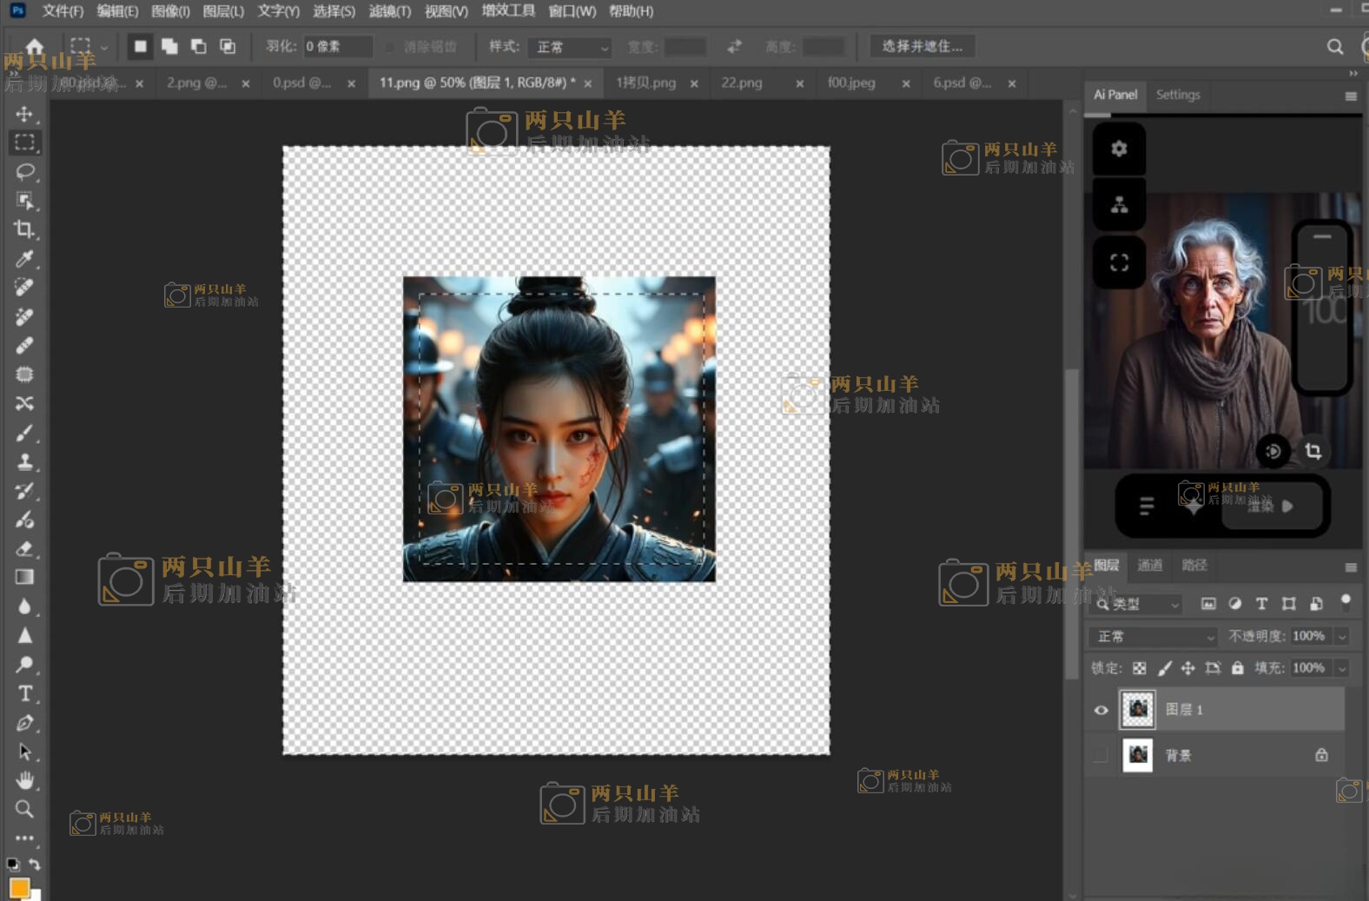Image resolution: width=1369 pixels, height=901 pixels.
Task: Hide layer 图层 1 with eye icon
Action: tap(1101, 710)
